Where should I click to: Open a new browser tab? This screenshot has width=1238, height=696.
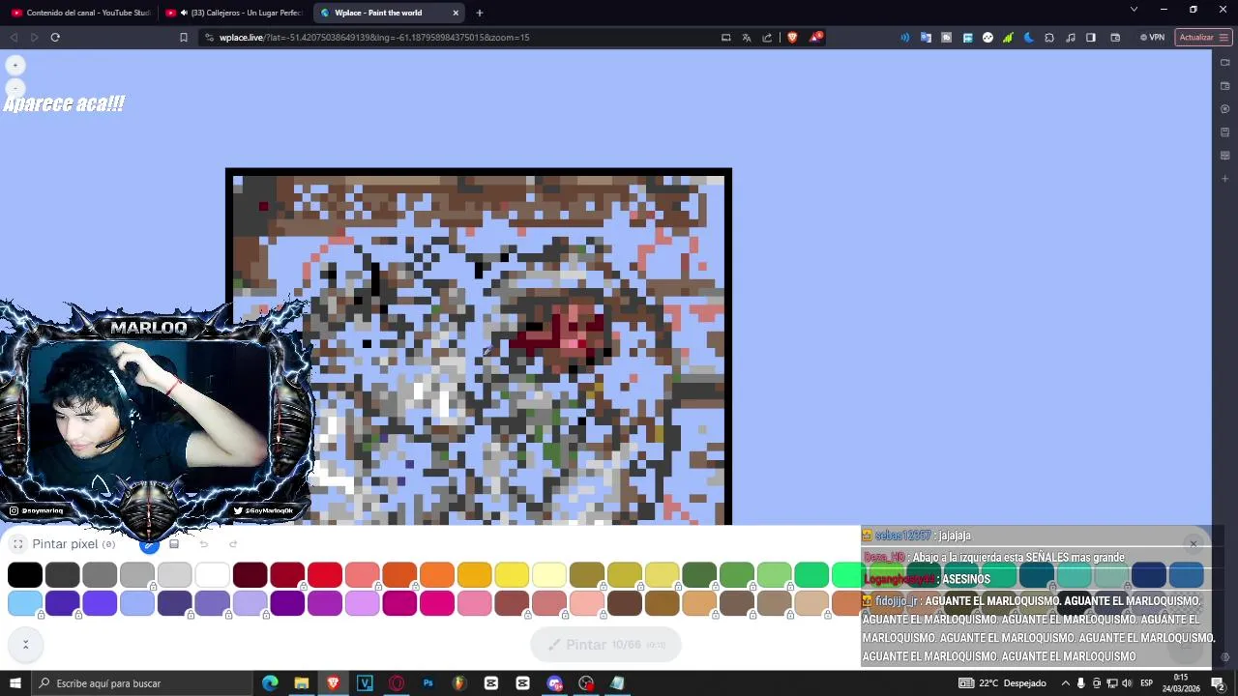click(480, 13)
